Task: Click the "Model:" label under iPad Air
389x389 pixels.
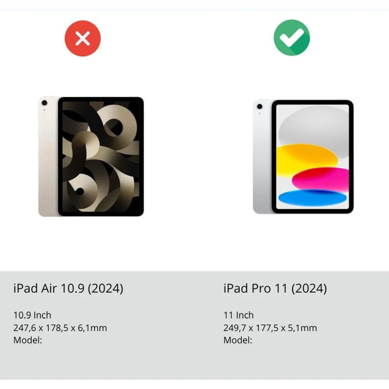Action: coord(28,340)
